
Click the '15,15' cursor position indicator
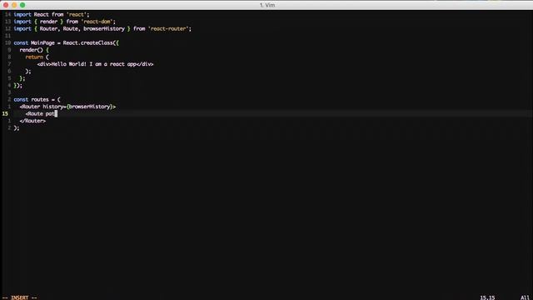487,297
